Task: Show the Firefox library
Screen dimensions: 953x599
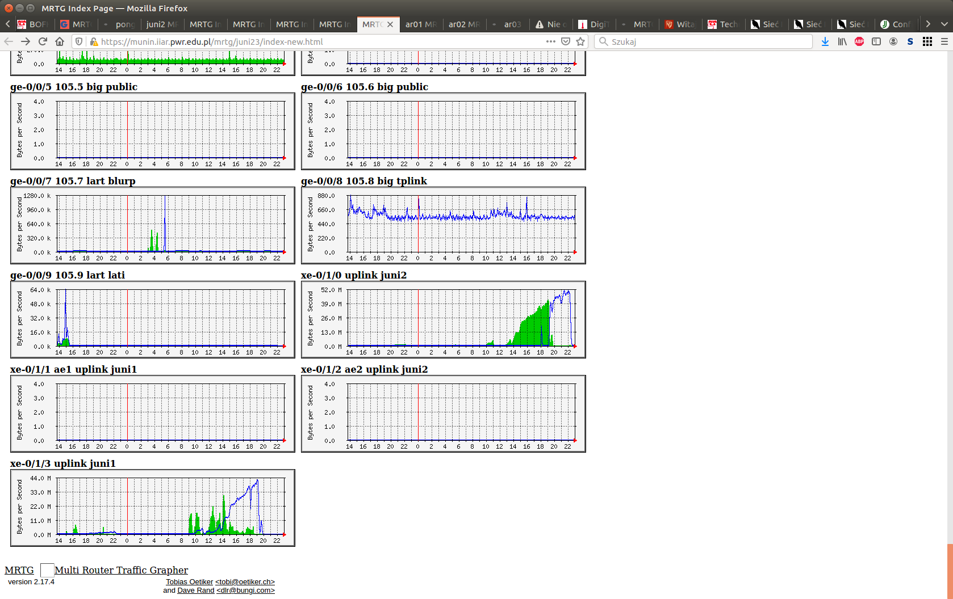Action: click(842, 41)
